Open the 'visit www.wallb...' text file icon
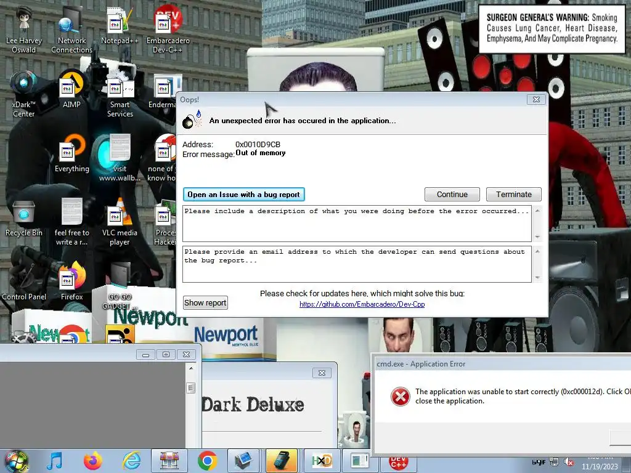Screen dimensions: 631x473 (x=120, y=158)
